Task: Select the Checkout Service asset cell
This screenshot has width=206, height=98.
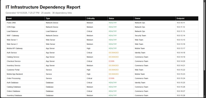Action: pos(25,61)
